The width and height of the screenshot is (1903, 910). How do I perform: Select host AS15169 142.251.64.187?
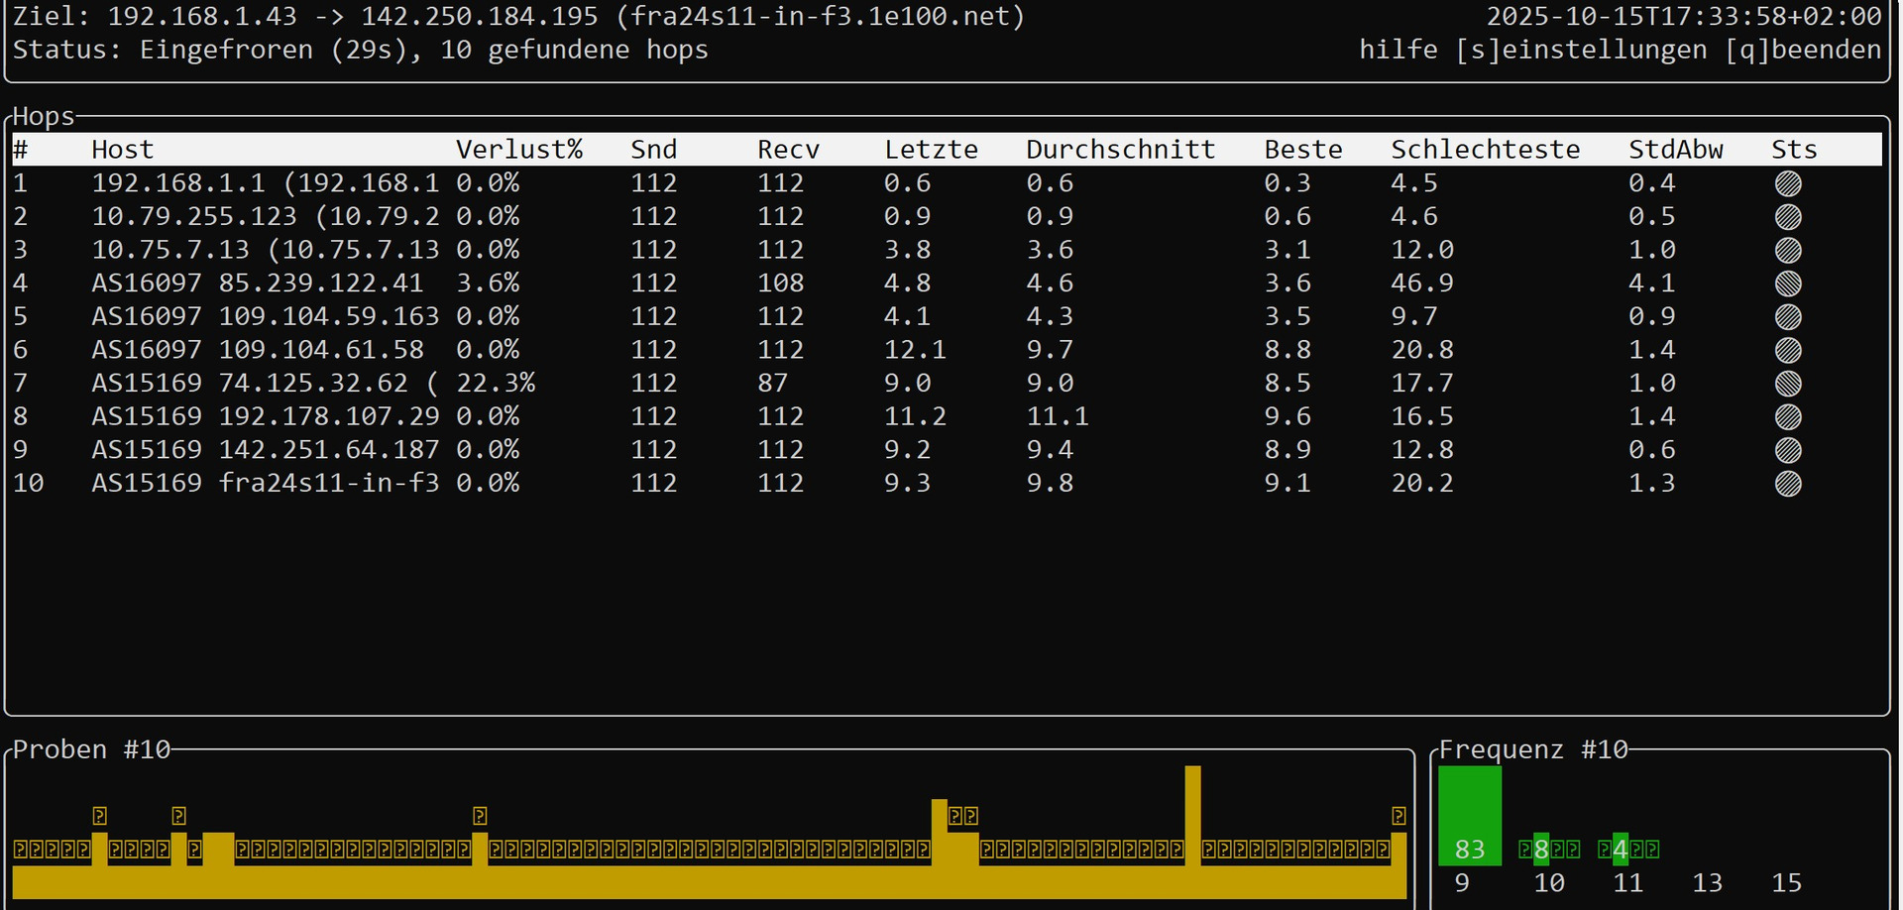[x=266, y=450]
